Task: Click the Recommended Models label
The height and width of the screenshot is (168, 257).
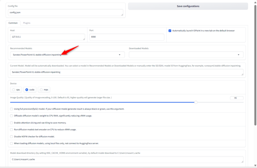Action: 21,48
